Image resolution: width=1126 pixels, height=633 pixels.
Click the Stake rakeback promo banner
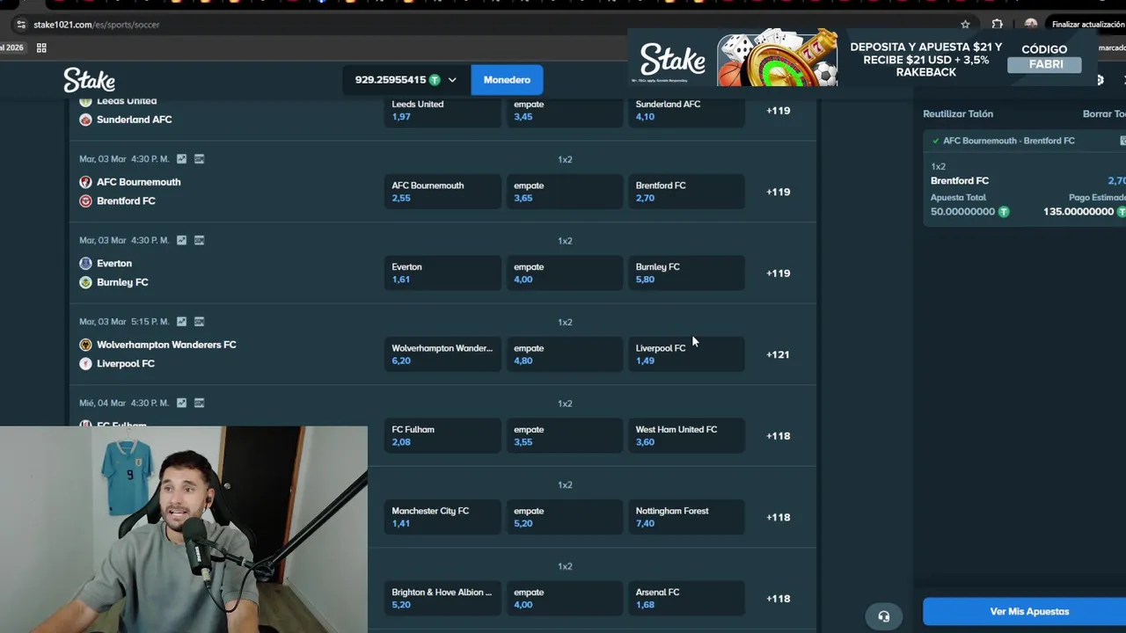pyautogui.click(x=862, y=60)
